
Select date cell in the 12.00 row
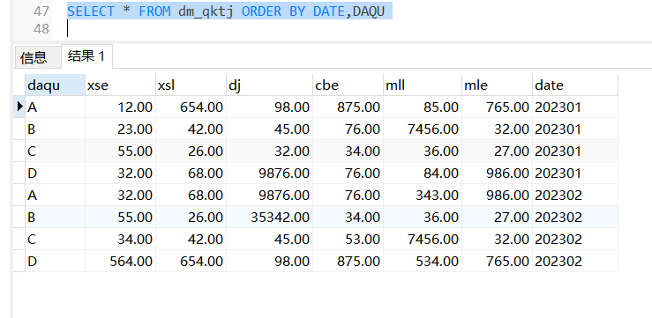[x=575, y=107]
